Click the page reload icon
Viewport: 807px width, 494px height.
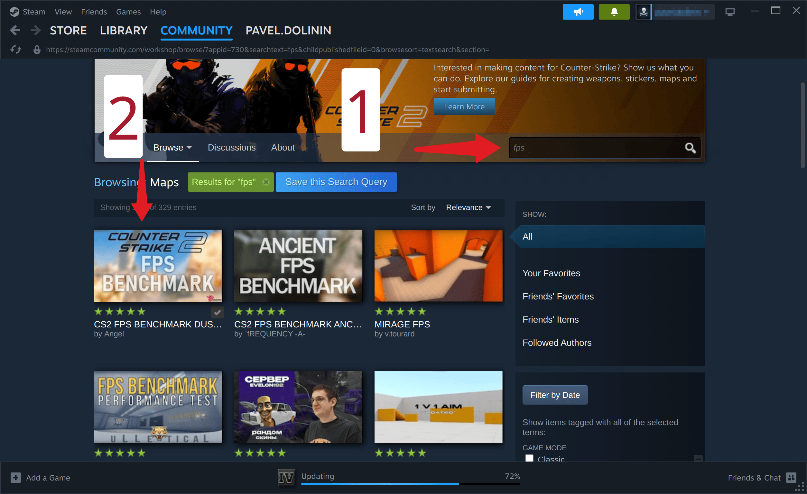pos(15,50)
